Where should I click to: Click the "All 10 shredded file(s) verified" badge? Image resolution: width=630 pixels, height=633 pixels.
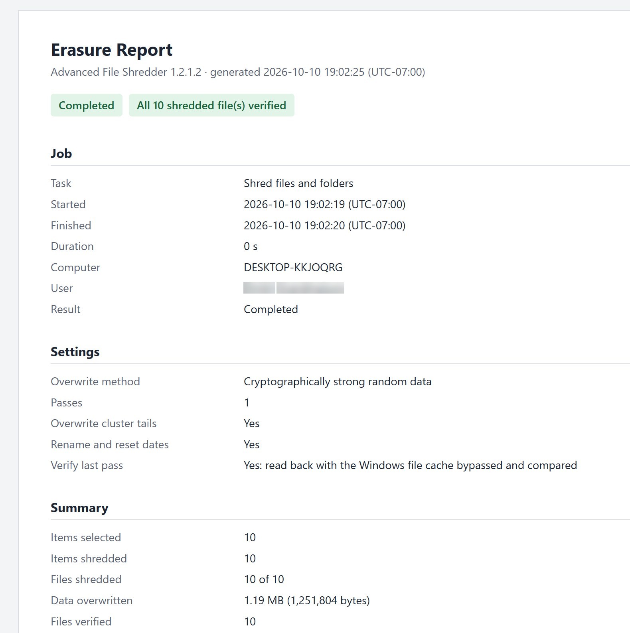pyautogui.click(x=211, y=105)
